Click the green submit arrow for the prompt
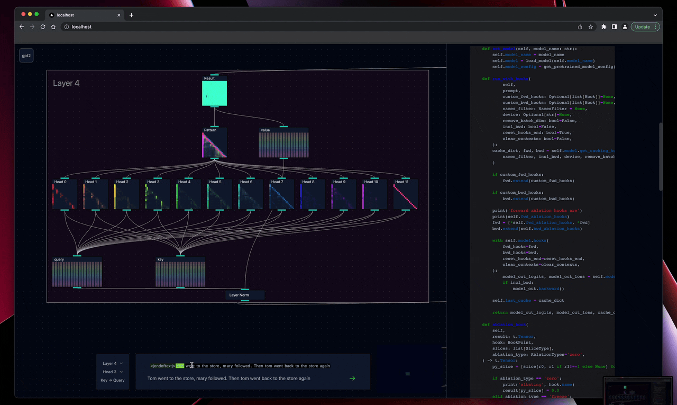The width and height of the screenshot is (677, 405). pyautogui.click(x=352, y=379)
